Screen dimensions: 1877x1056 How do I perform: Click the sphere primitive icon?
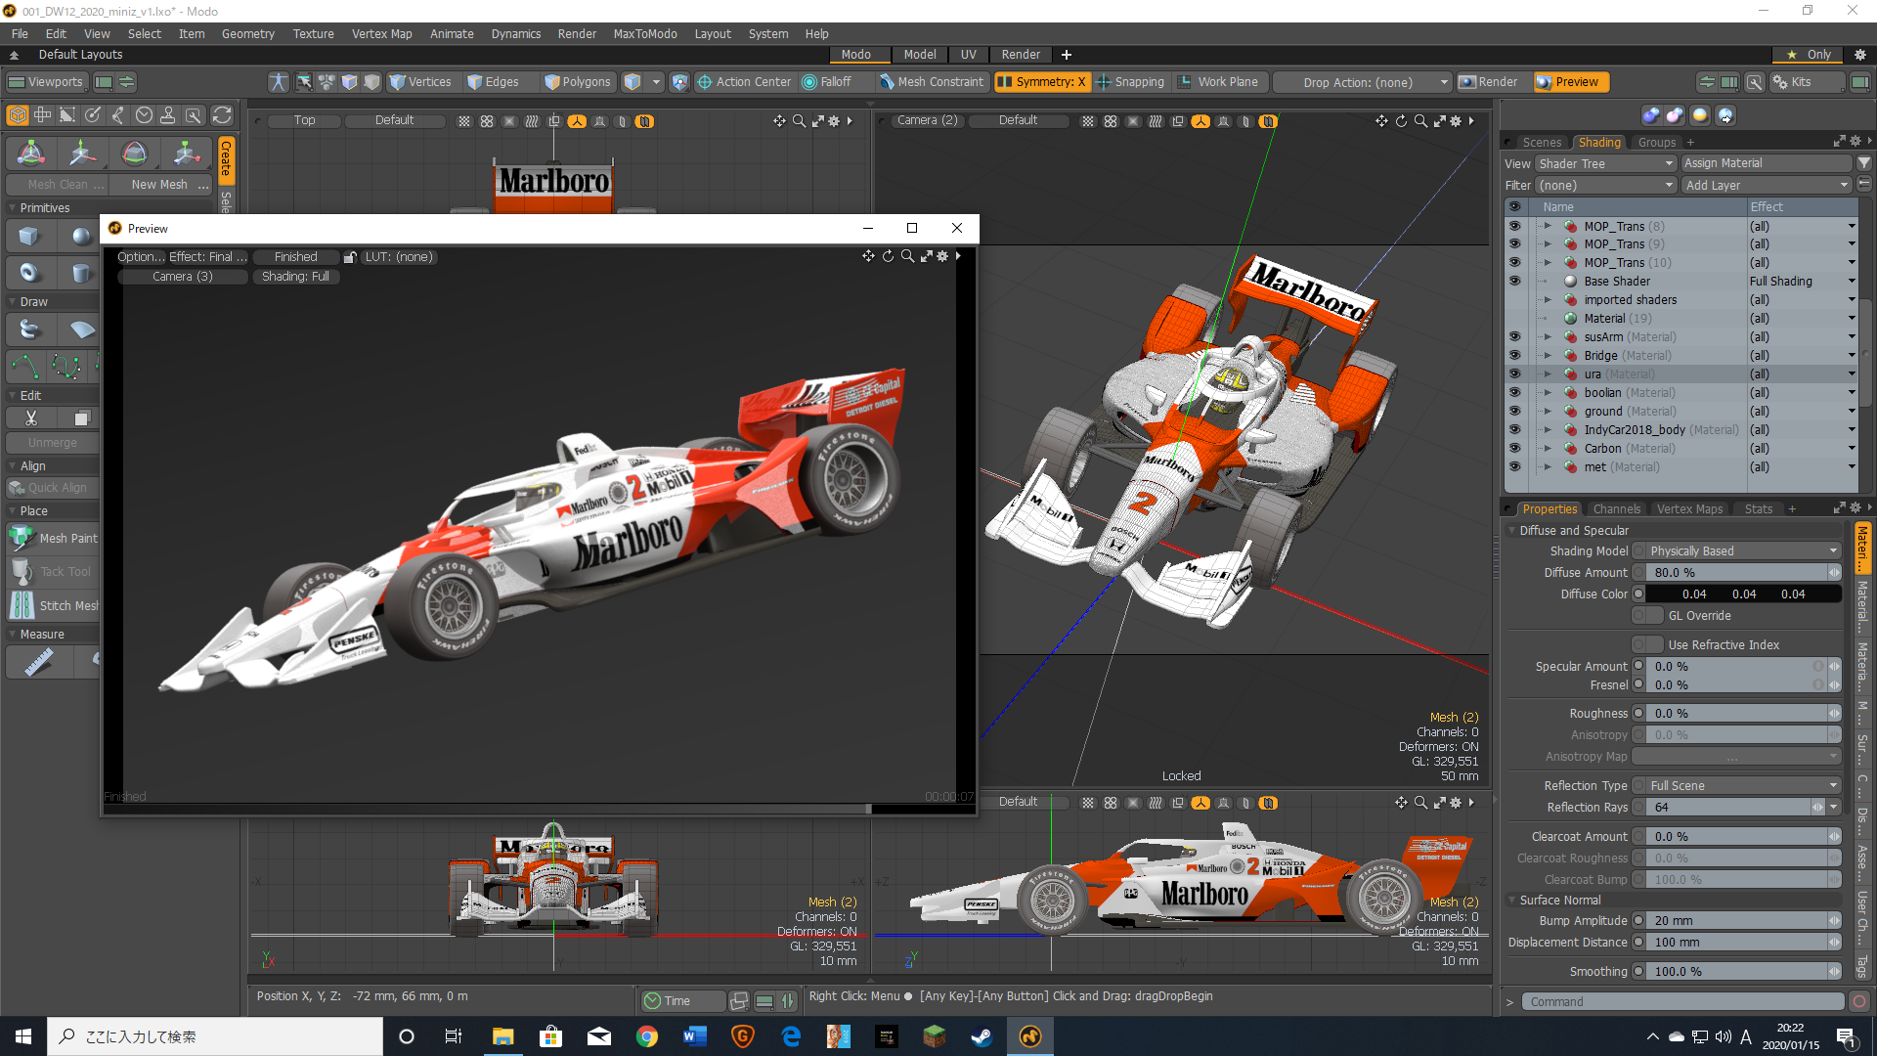click(x=80, y=236)
